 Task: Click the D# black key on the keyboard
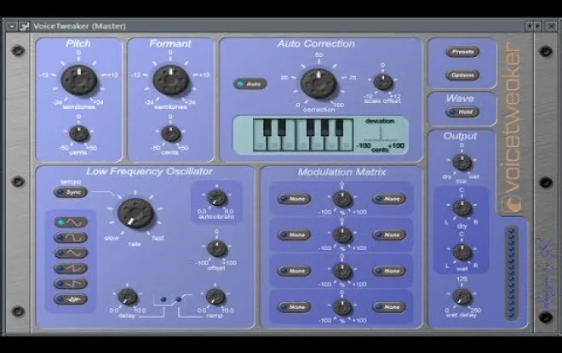[282, 128]
